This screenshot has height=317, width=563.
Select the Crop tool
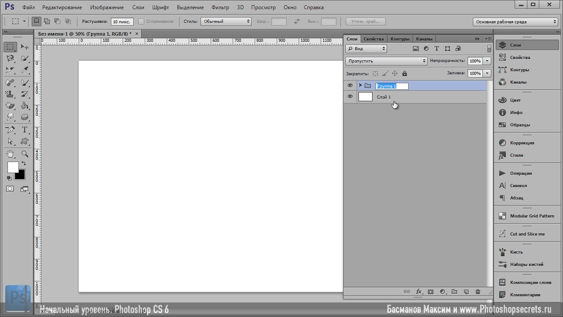pos(11,70)
